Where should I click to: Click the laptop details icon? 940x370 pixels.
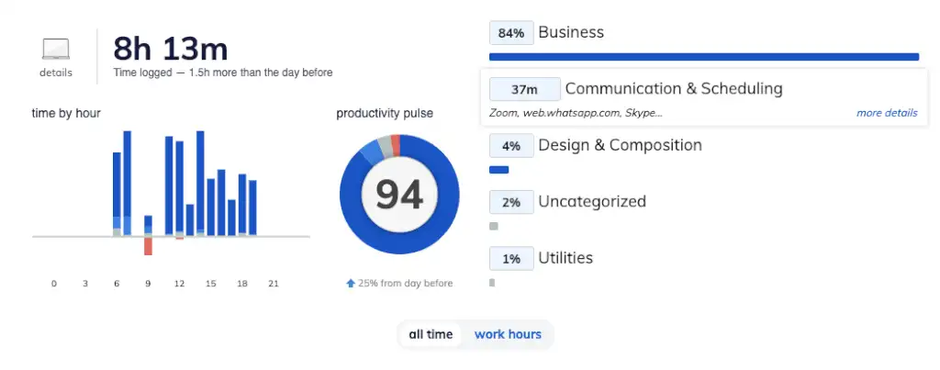pos(56,50)
